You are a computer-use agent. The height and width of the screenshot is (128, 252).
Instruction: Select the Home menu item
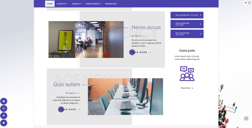(x=50, y=4)
